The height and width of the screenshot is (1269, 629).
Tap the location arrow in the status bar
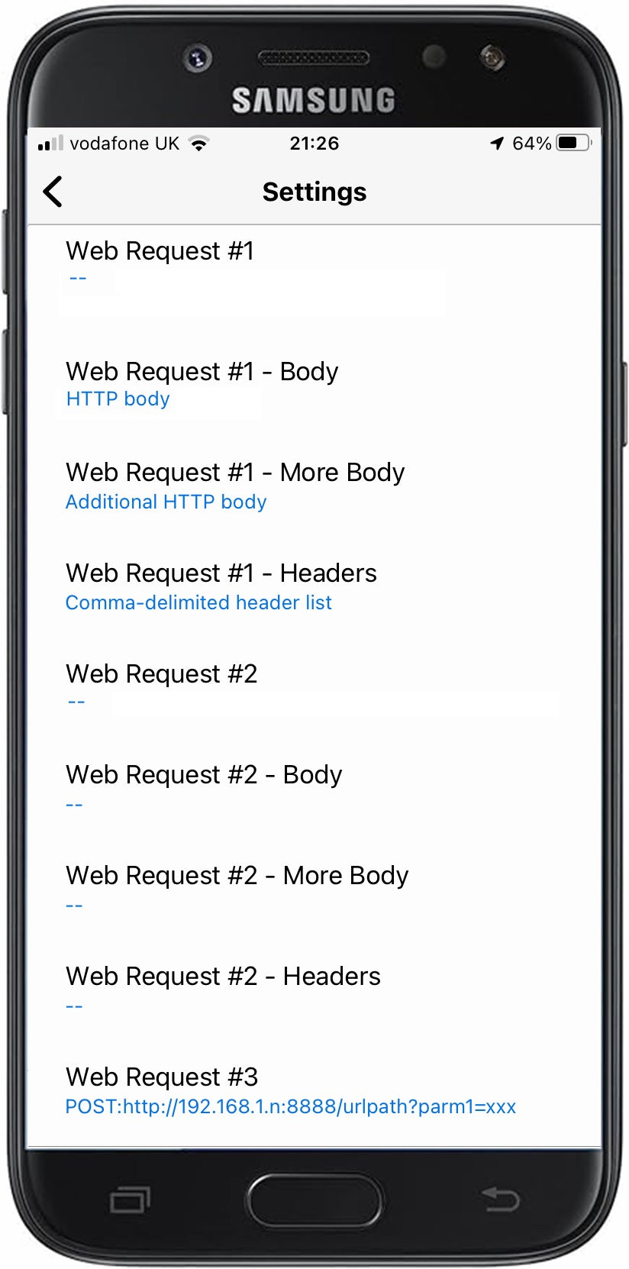tap(498, 142)
